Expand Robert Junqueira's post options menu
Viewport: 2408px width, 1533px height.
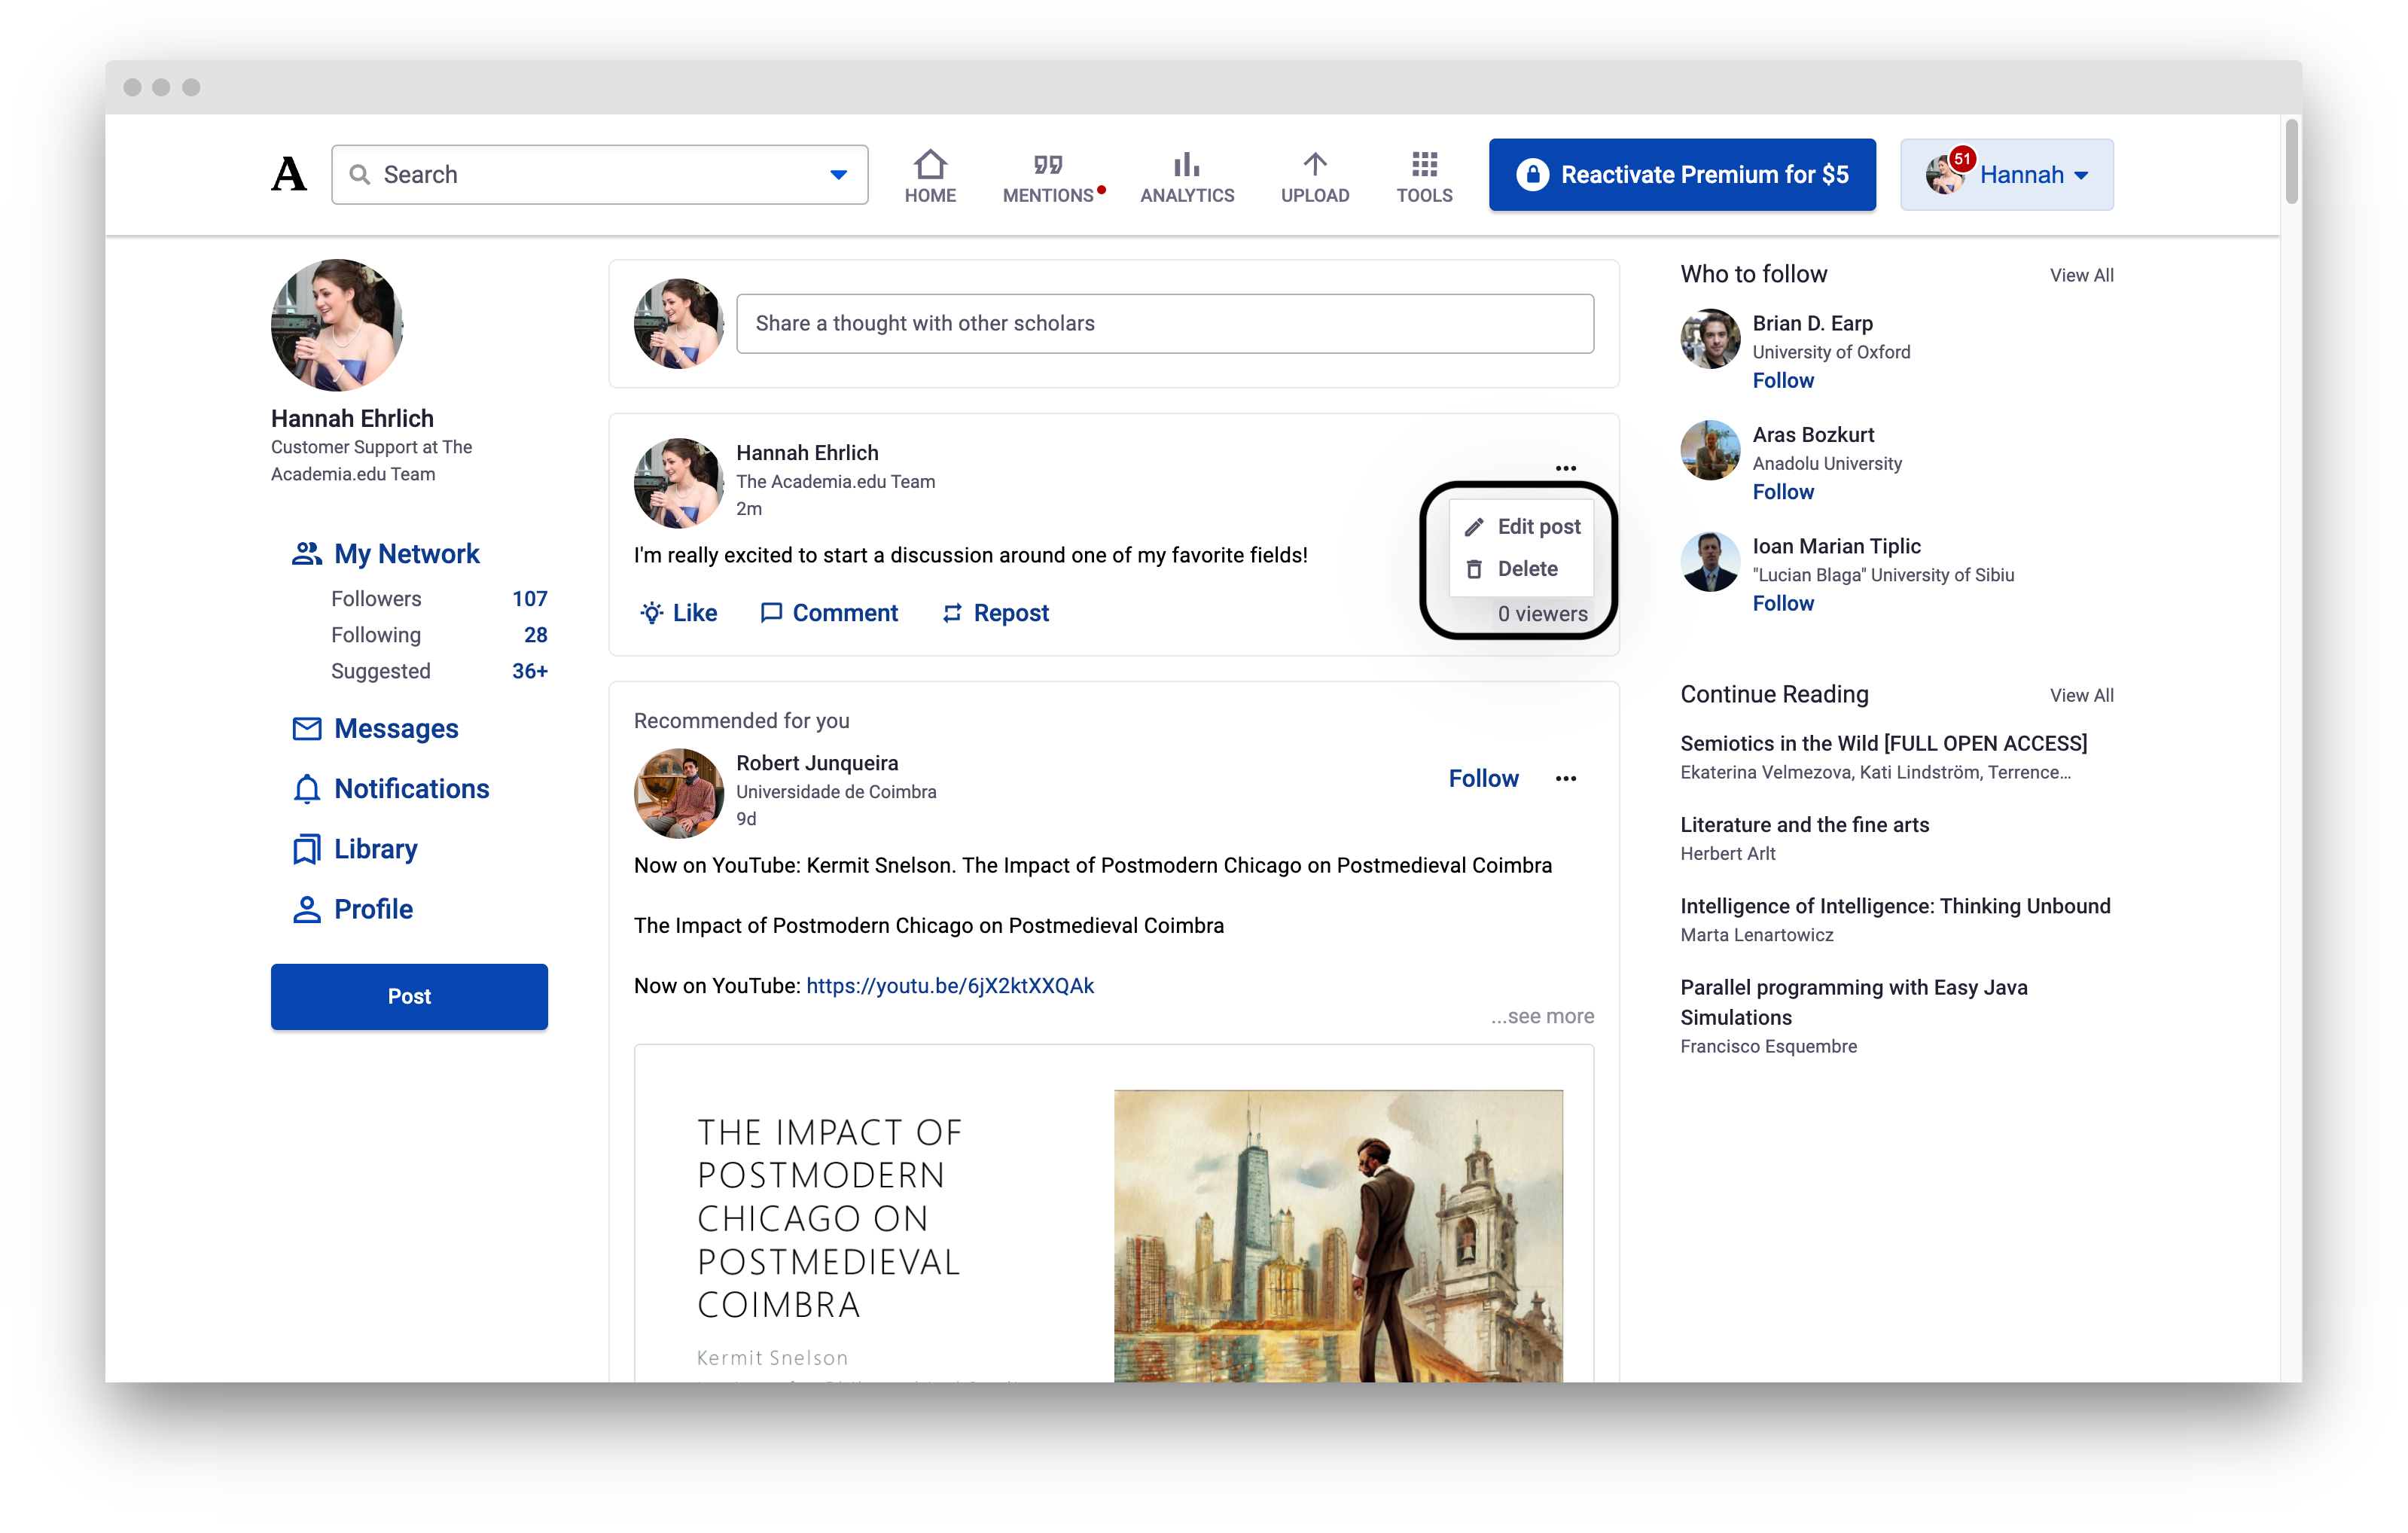(1566, 778)
